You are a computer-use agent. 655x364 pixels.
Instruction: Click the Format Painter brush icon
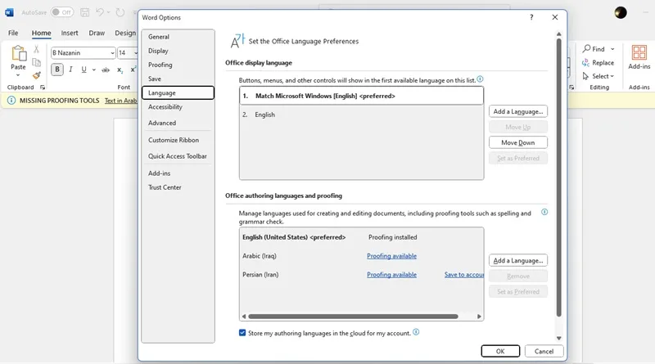(37, 75)
